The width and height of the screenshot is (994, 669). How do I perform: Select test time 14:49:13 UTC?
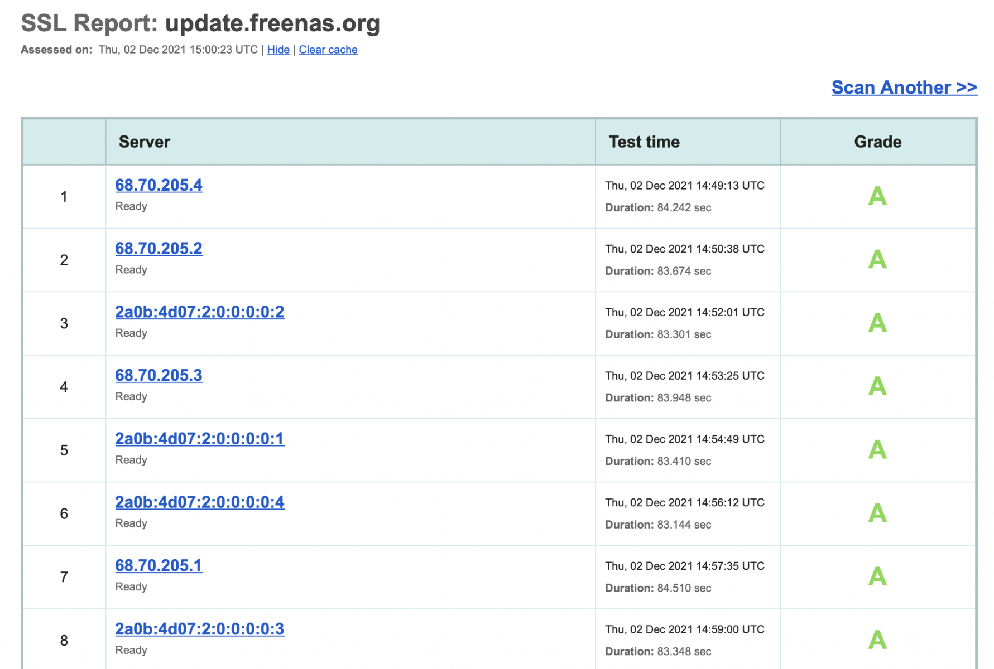pyautogui.click(x=685, y=186)
